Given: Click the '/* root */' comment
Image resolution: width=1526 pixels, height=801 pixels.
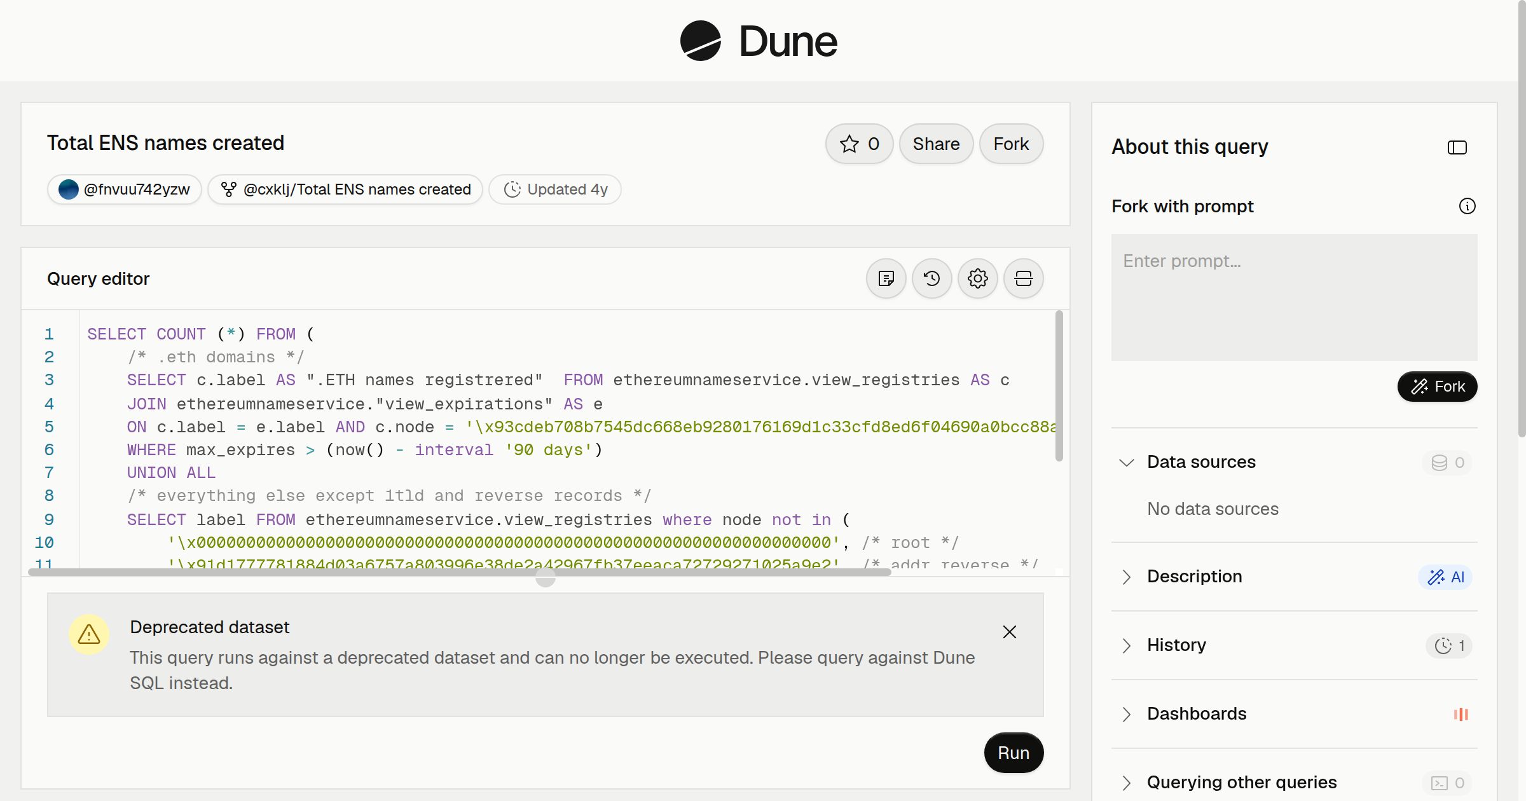Looking at the screenshot, I should click(910, 542).
